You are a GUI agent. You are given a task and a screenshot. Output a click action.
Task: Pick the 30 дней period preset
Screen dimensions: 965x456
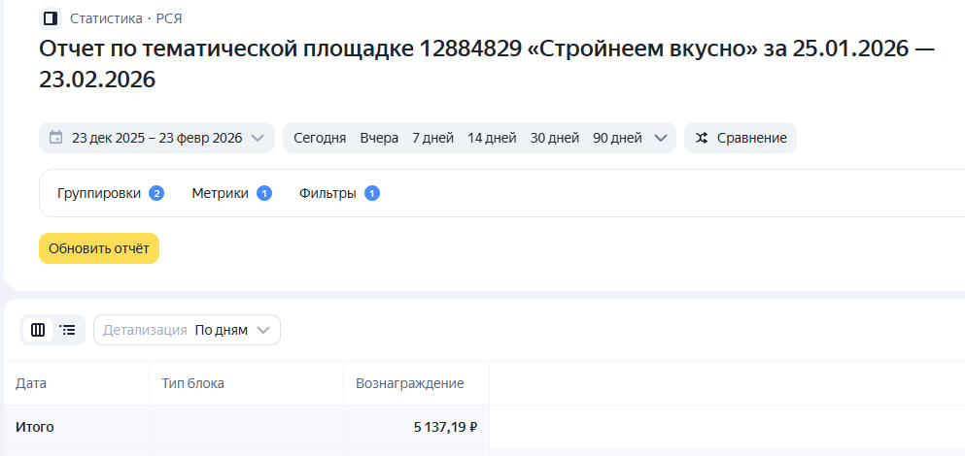(x=554, y=138)
